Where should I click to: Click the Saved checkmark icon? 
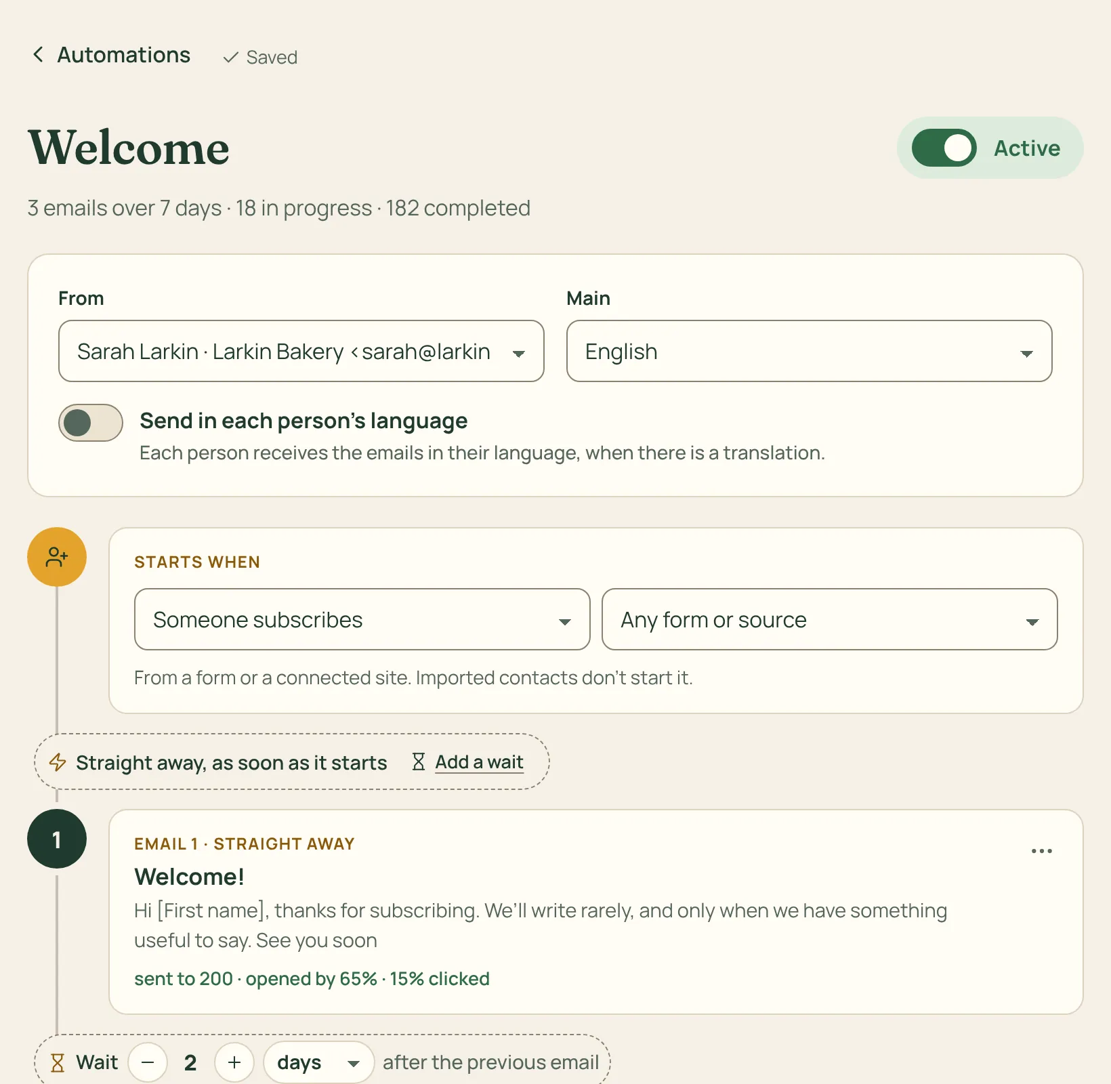(231, 58)
